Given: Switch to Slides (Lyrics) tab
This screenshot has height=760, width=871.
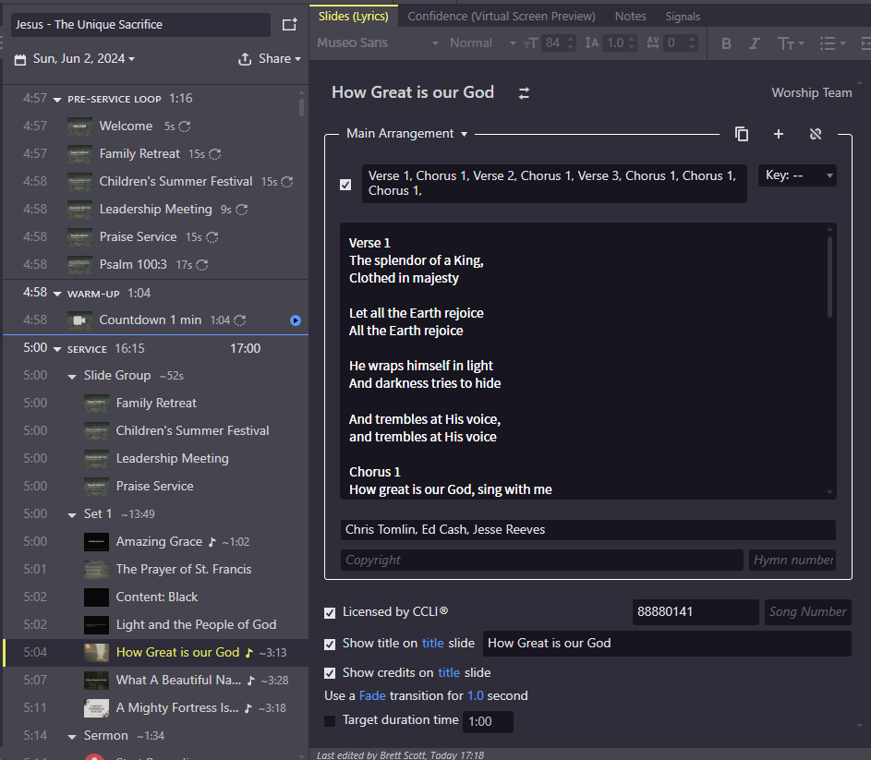Looking at the screenshot, I should coord(353,16).
